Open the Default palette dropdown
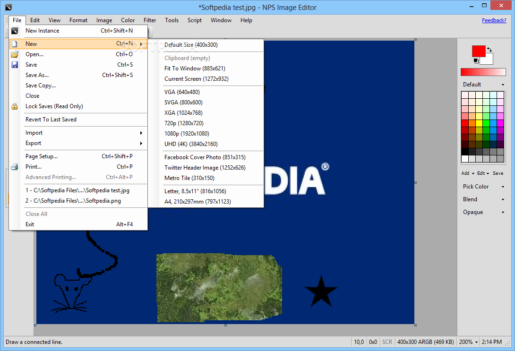The width and height of the screenshot is (515, 351). point(483,85)
